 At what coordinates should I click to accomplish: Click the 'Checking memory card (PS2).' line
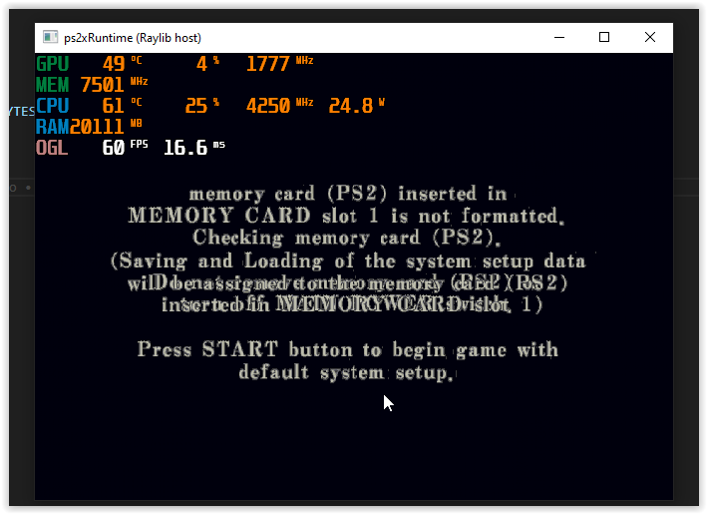pos(346,238)
